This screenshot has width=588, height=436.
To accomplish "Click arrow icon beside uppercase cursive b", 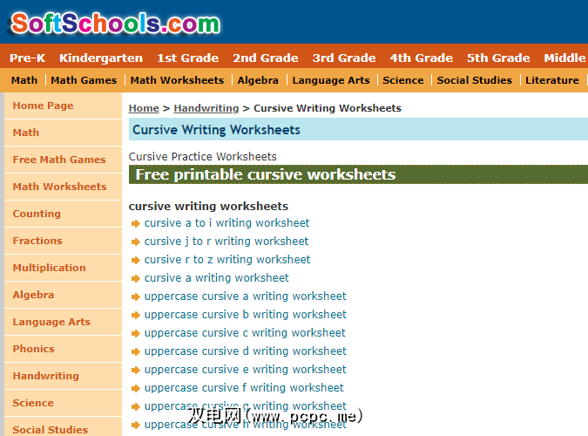I will click(135, 315).
